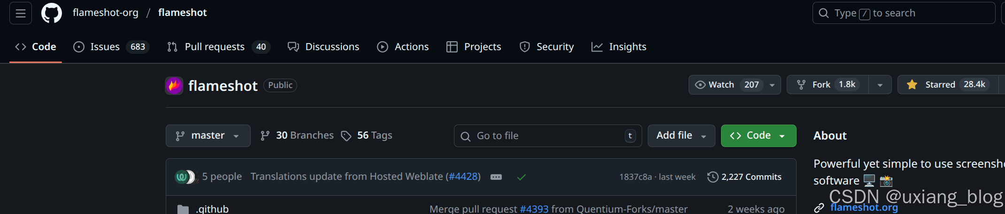Screen dimensions: 1005x214
Task: Open the commit hash 1837c8a
Action: click(x=636, y=177)
